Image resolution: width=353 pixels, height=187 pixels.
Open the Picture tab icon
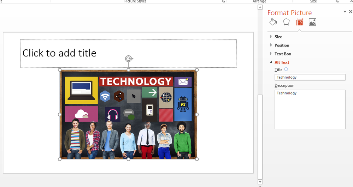coord(312,22)
